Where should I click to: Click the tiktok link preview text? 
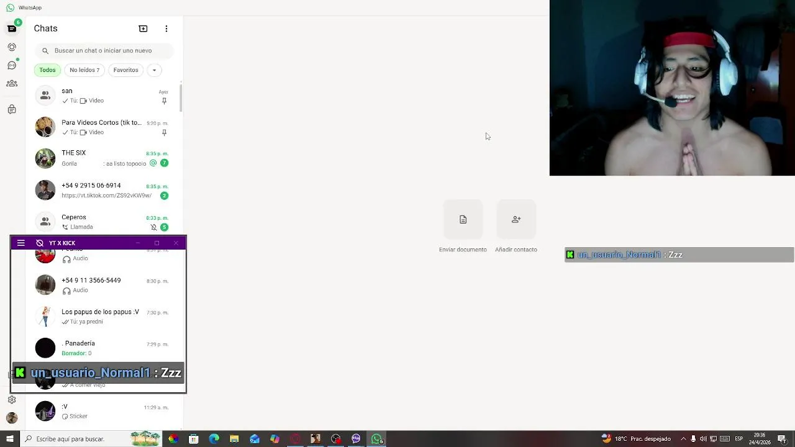106,196
